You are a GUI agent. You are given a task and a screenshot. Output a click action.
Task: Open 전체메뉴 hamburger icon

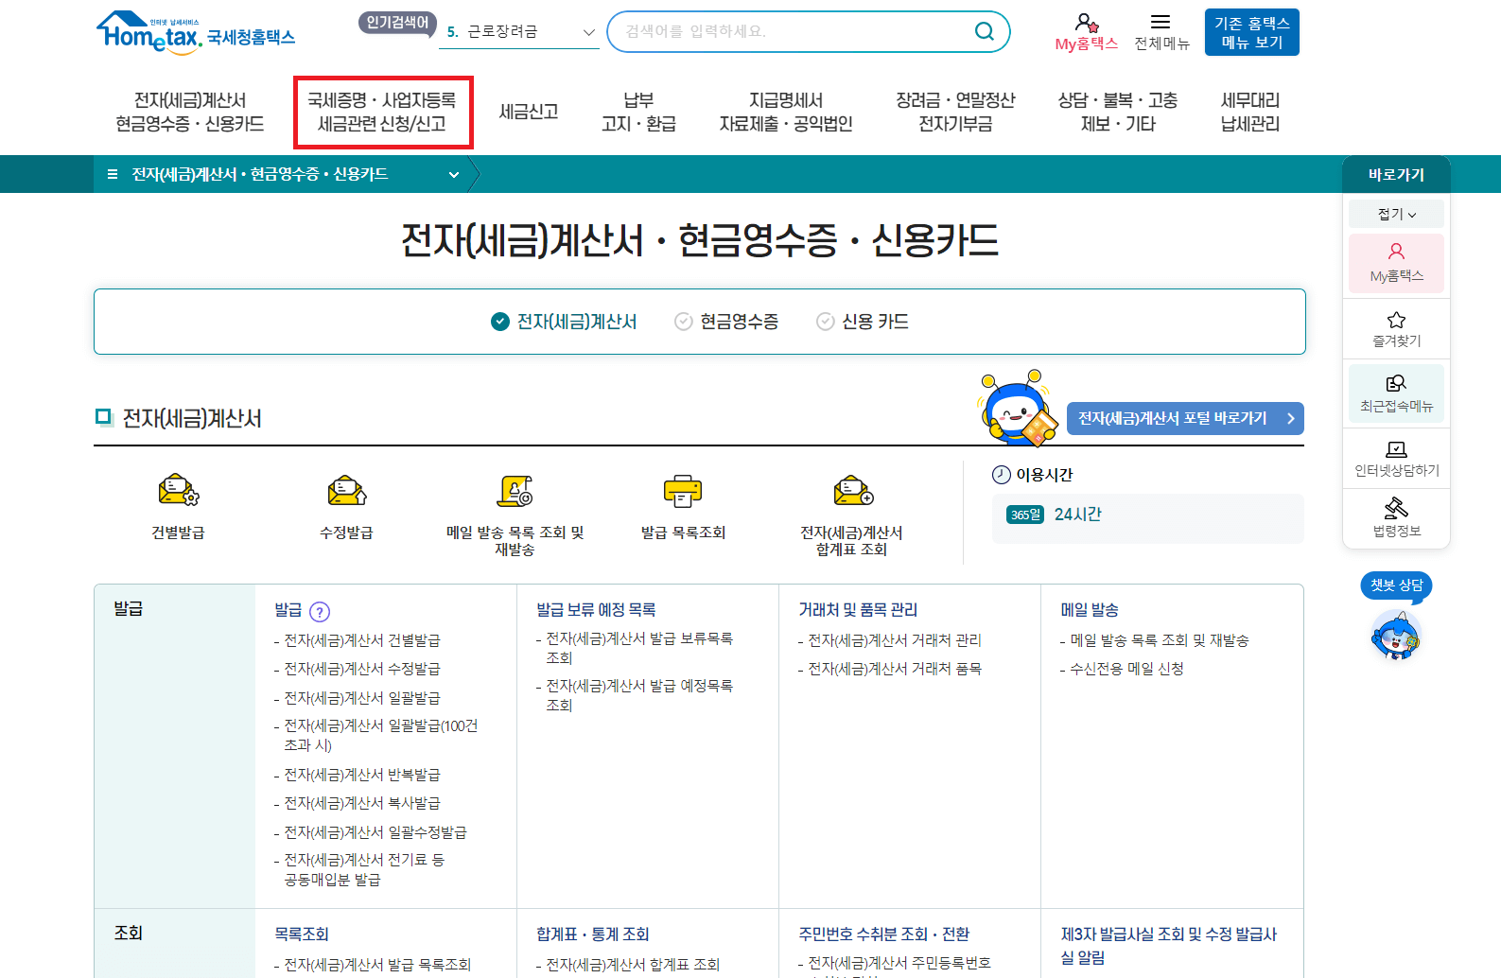coord(1161,22)
